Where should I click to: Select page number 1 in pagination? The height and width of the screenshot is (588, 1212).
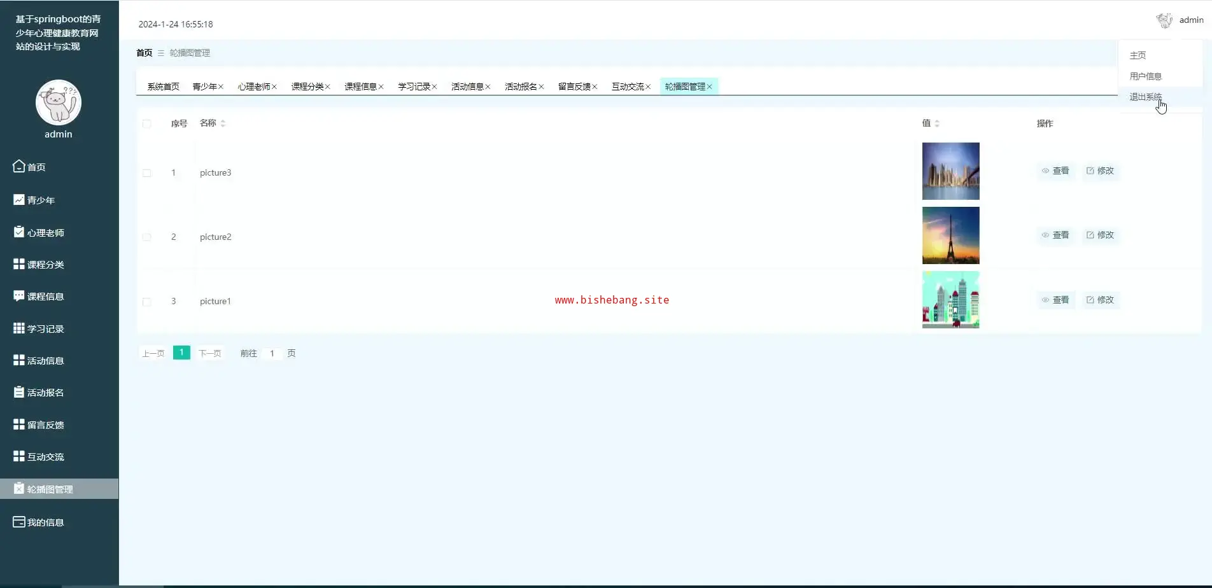point(181,353)
